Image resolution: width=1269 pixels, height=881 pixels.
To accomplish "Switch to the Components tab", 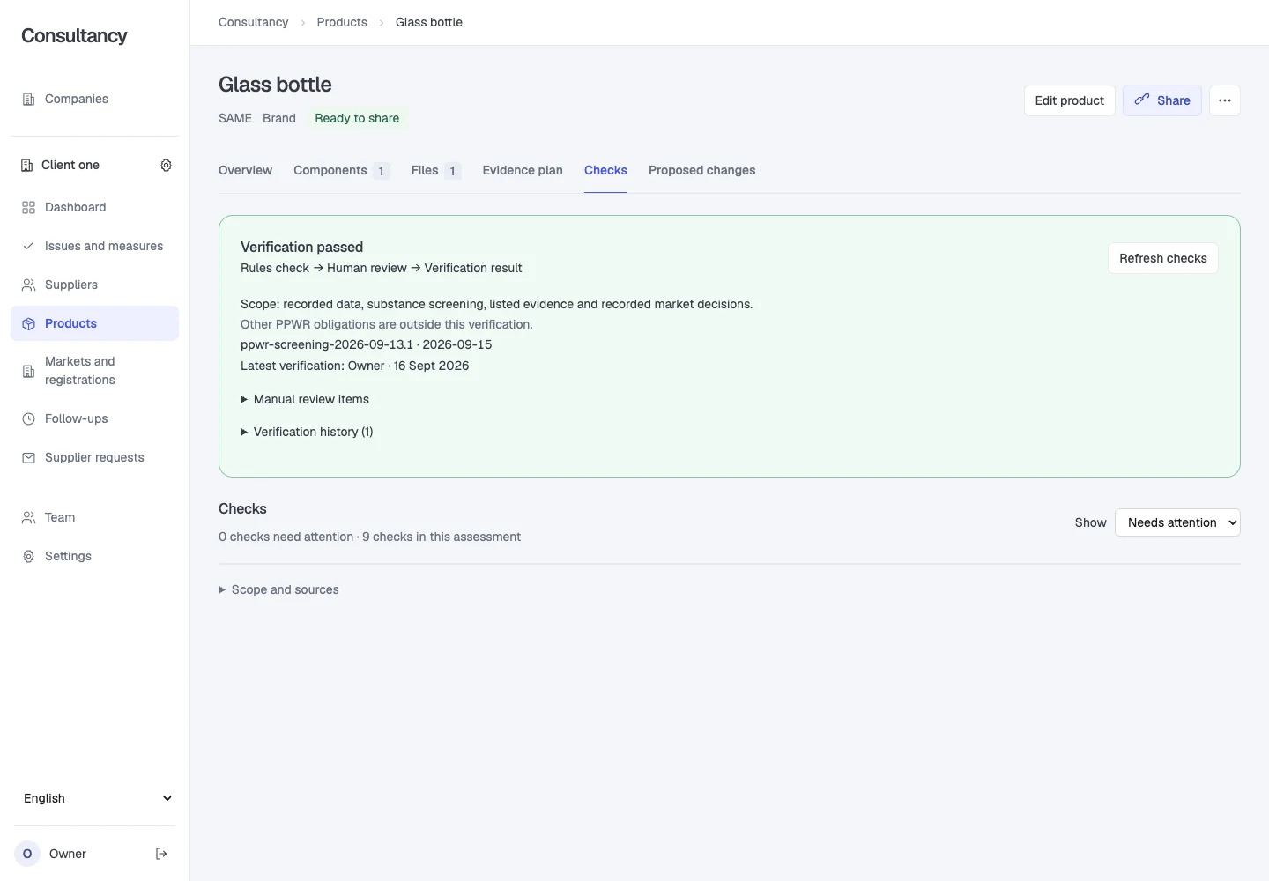I will click(341, 170).
